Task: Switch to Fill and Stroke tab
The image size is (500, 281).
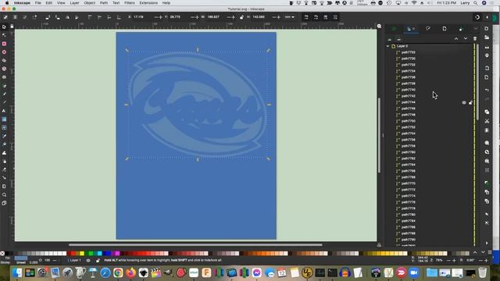Action: [427, 29]
